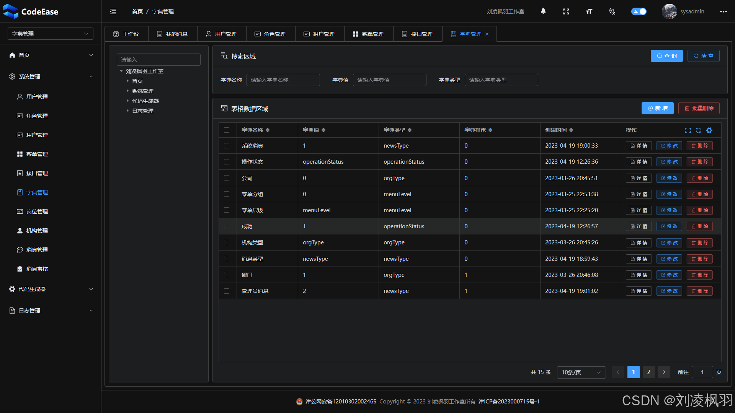
Task: Expand the table with the fullscreen icon
Action: click(688, 130)
